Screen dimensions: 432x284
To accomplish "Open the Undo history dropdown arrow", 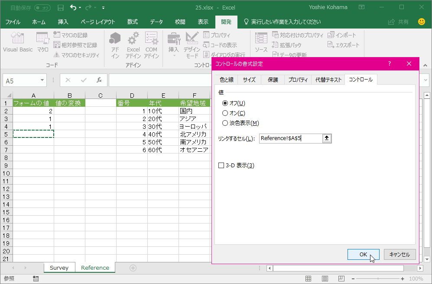I will click(x=80, y=8).
